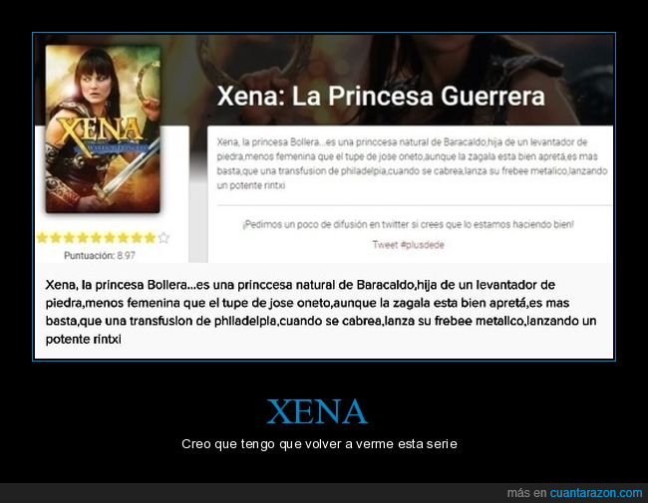Click the second rating star
Viewport: 648px width, 503px height.
click(56, 238)
